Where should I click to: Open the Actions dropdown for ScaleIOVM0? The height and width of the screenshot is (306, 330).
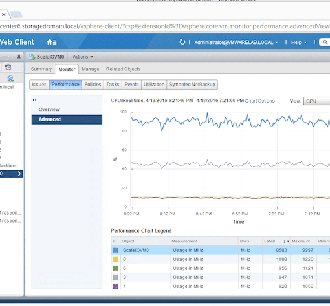[x=83, y=57]
